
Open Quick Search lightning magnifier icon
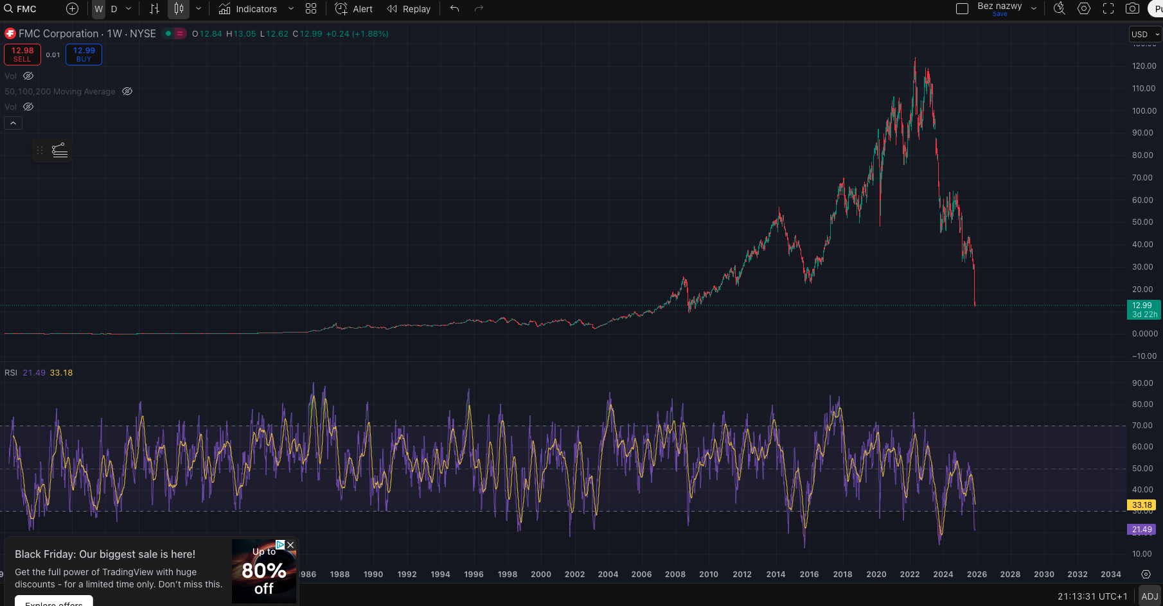1060,9
